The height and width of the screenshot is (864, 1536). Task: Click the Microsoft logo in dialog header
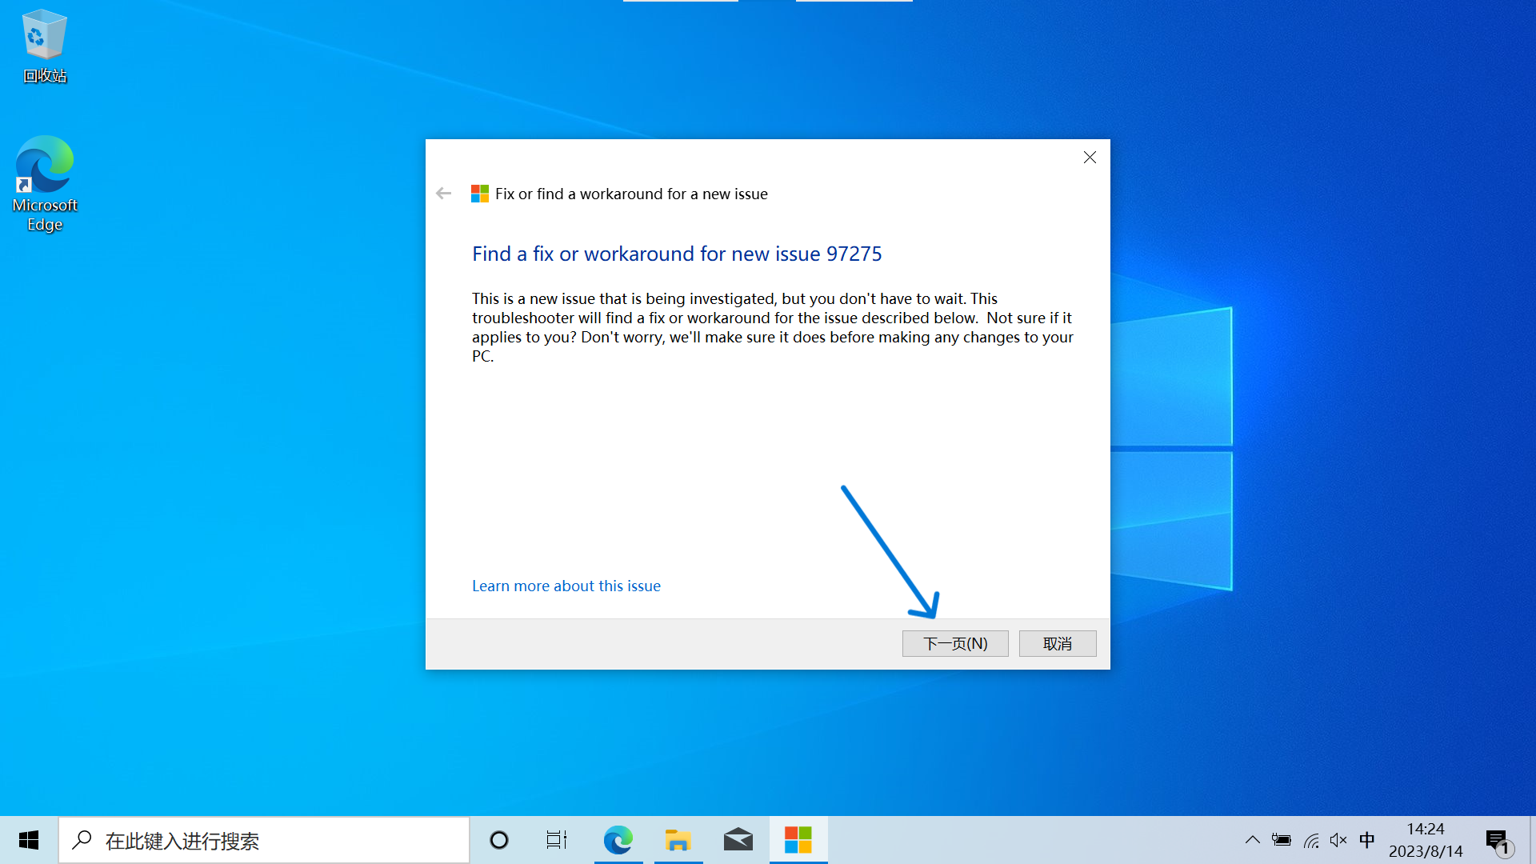click(x=480, y=194)
